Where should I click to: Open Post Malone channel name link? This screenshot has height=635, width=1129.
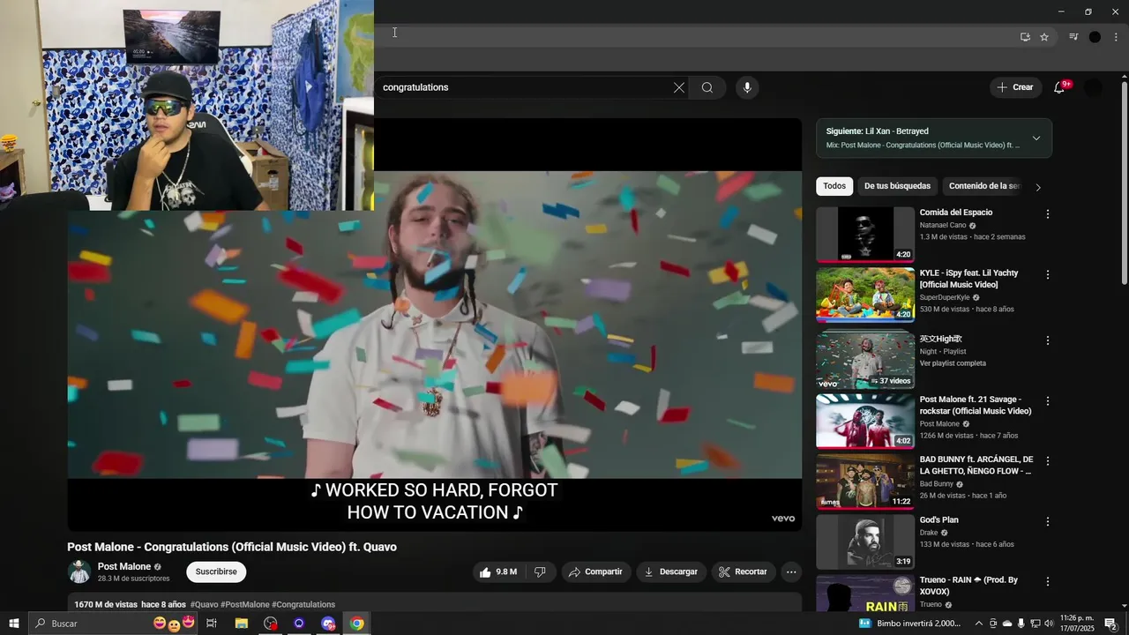(124, 566)
